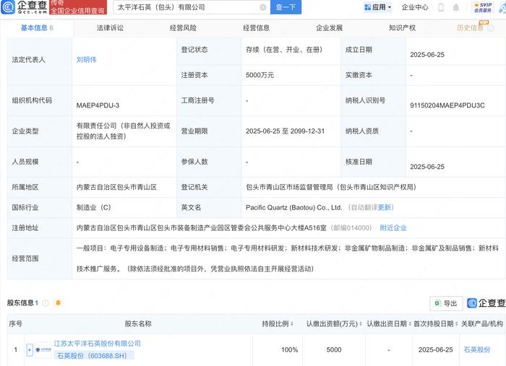
Task: Click 2025-06-25 至 2099-12-31 business term
Action: (285, 131)
